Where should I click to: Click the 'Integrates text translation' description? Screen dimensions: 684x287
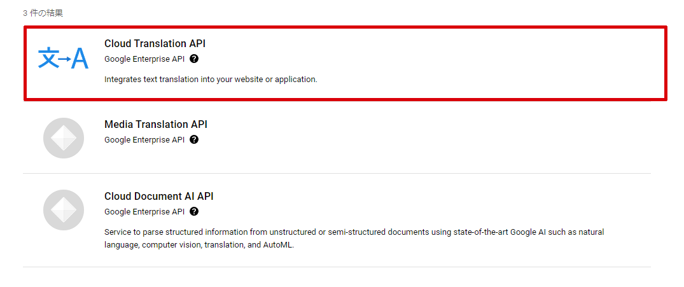point(211,80)
